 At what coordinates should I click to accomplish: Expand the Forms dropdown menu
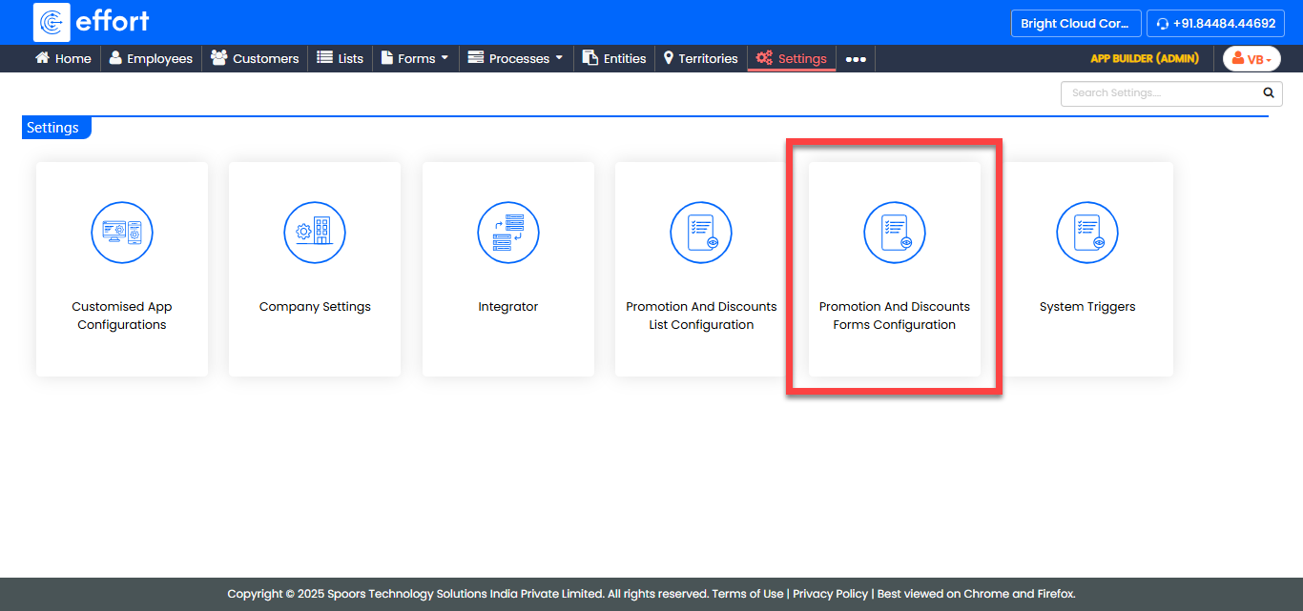[415, 58]
